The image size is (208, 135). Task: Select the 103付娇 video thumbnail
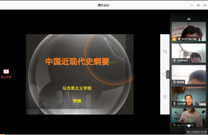[x=188, y=96]
